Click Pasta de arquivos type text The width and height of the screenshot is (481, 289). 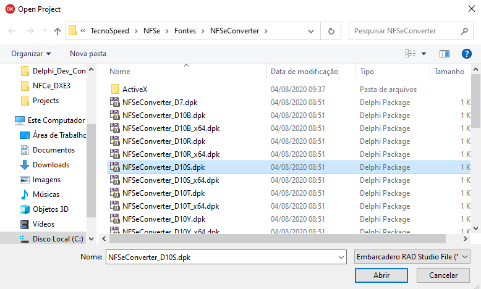[388, 90]
